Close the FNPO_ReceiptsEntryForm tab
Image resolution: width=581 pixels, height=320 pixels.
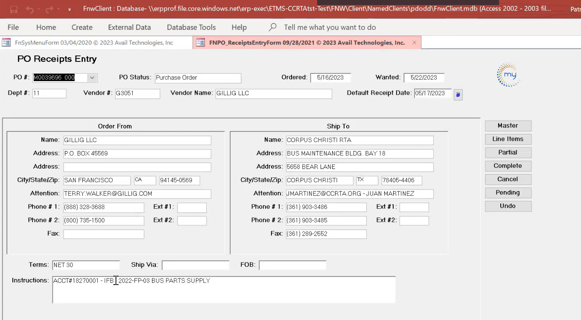[x=414, y=43]
